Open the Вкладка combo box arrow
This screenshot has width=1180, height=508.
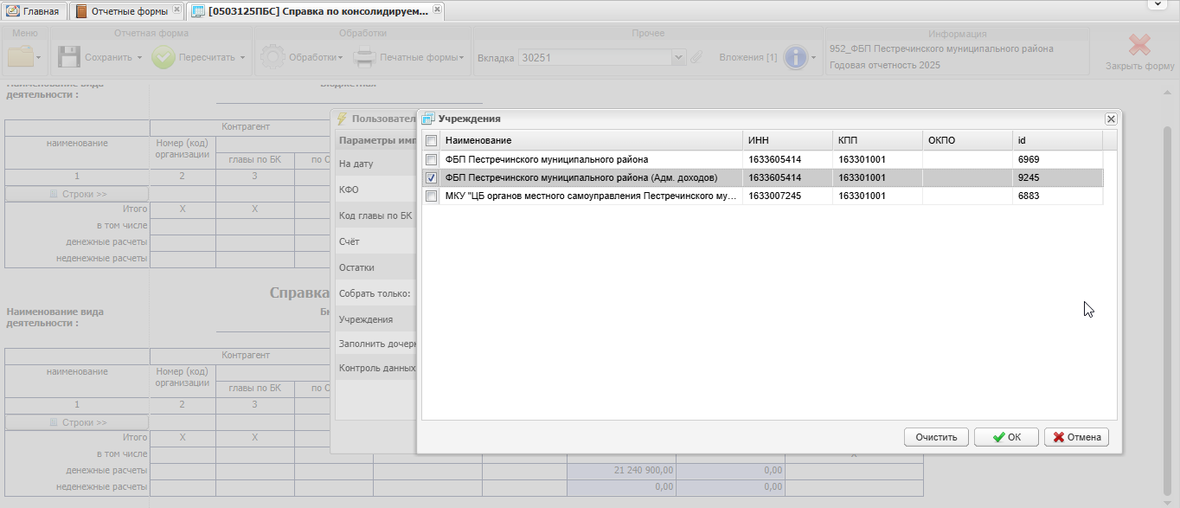679,58
